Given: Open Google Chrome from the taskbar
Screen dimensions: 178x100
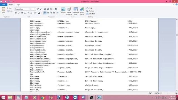Looking at the screenshot, I should 43,97.
